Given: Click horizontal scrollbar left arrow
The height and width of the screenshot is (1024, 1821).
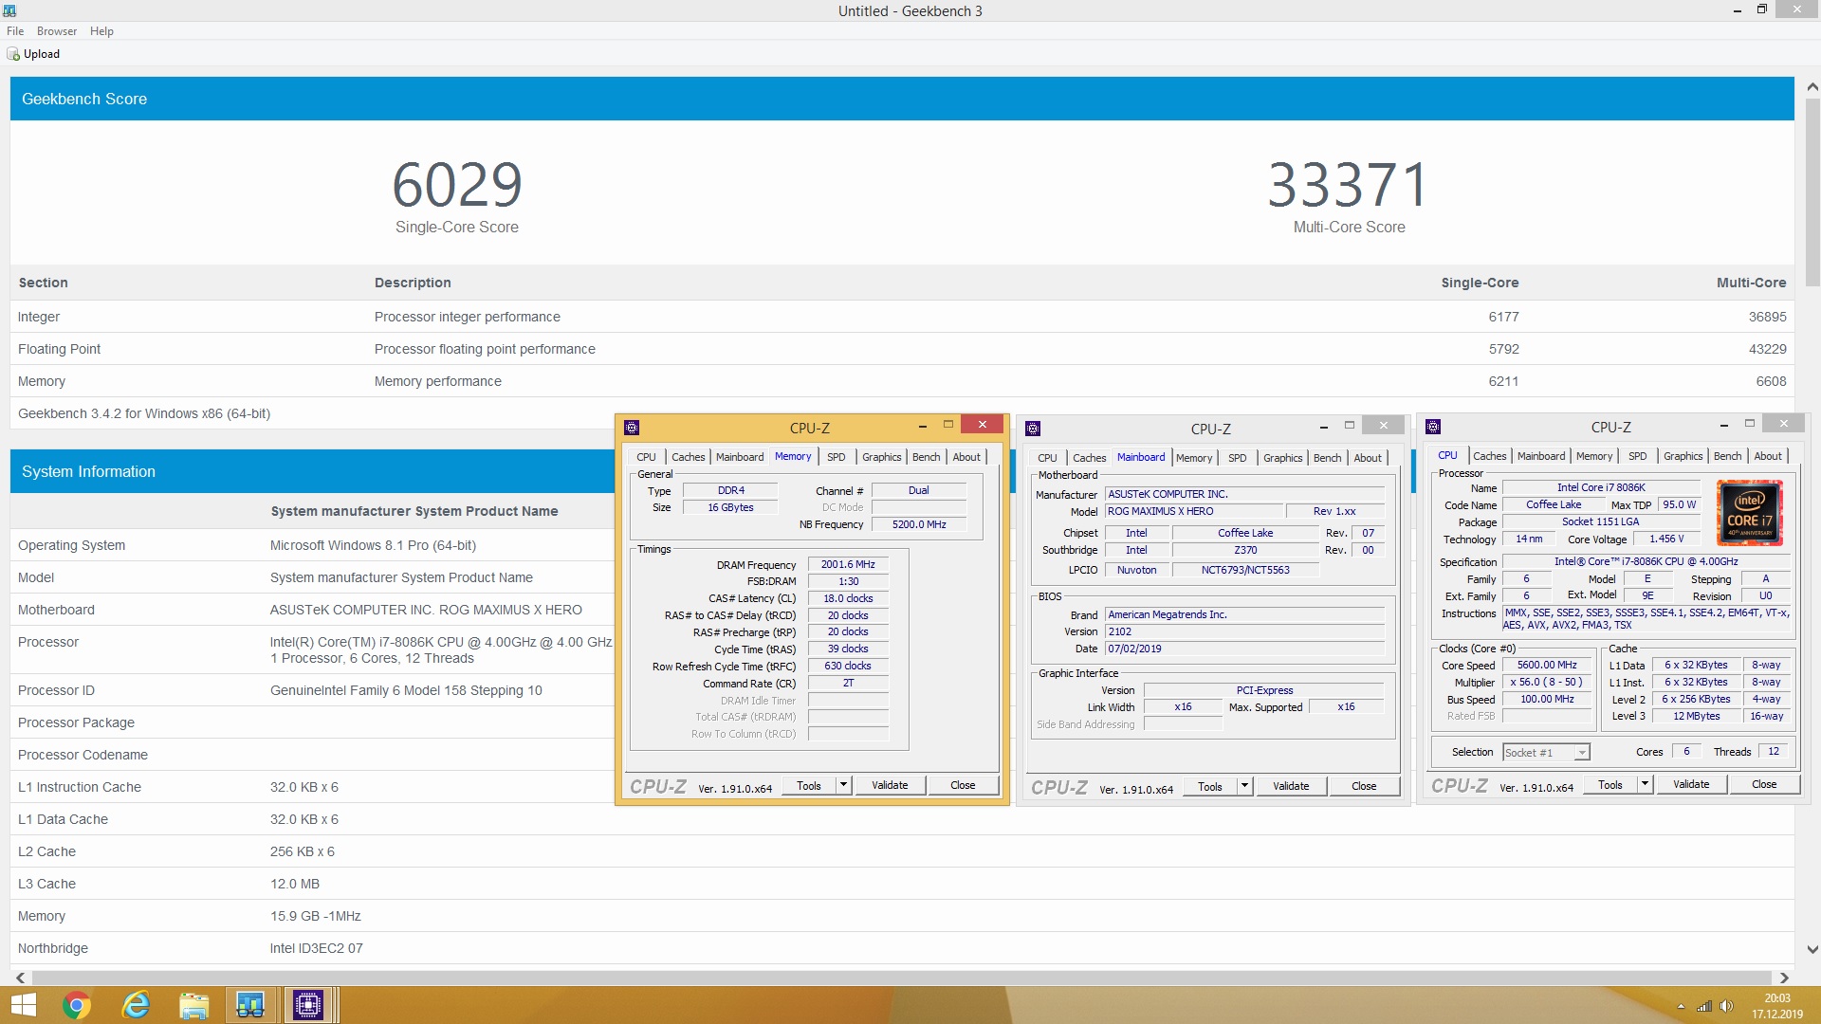Looking at the screenshot, I should pos(20,978).
